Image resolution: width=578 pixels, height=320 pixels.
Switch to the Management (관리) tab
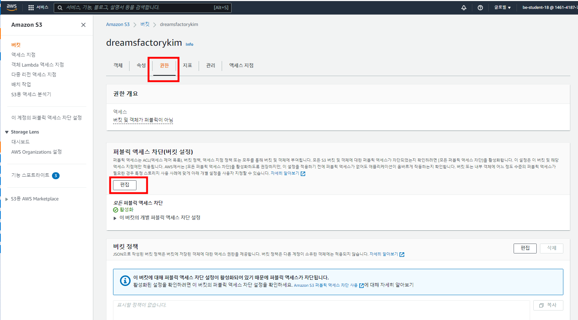[x=210, y=65]
